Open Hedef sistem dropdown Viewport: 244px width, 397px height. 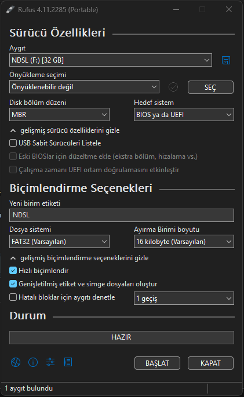tap(184, 115)
